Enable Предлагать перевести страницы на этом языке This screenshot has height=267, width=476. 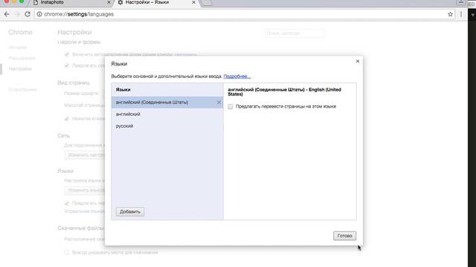point(231,107)
